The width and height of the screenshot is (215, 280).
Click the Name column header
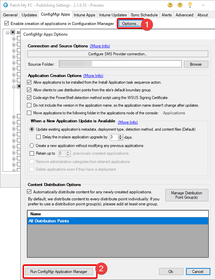[118, 214]
